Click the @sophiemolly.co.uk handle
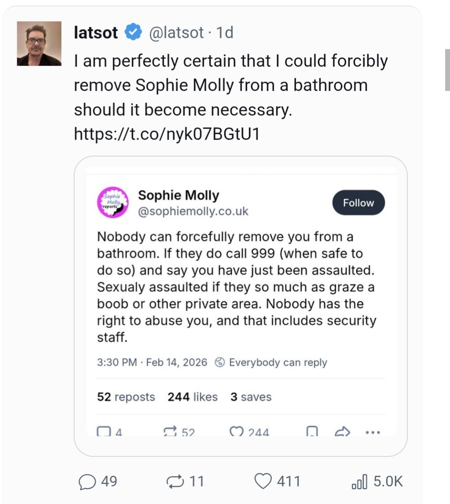Viewport: 450px width, 504px height. 193,211
